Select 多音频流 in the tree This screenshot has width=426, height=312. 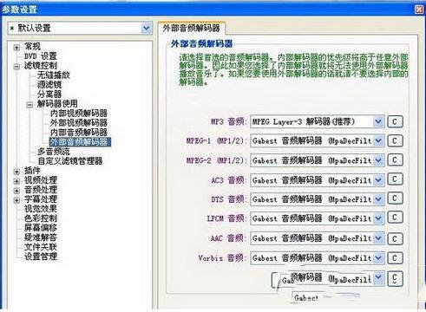(x=54, y=152)
